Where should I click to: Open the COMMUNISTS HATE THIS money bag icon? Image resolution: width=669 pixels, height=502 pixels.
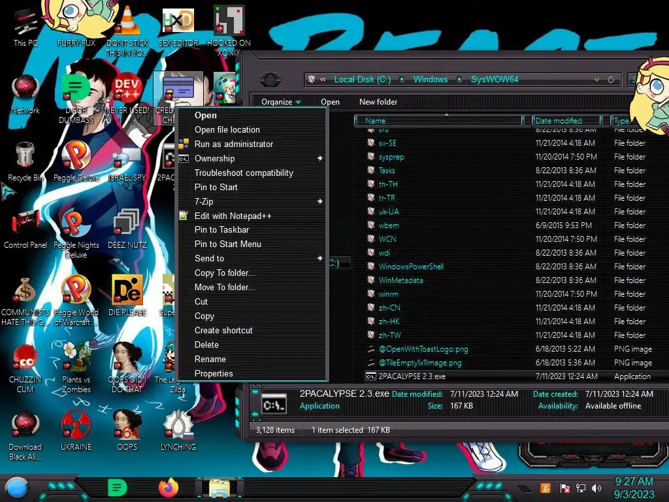pos(25,301)
